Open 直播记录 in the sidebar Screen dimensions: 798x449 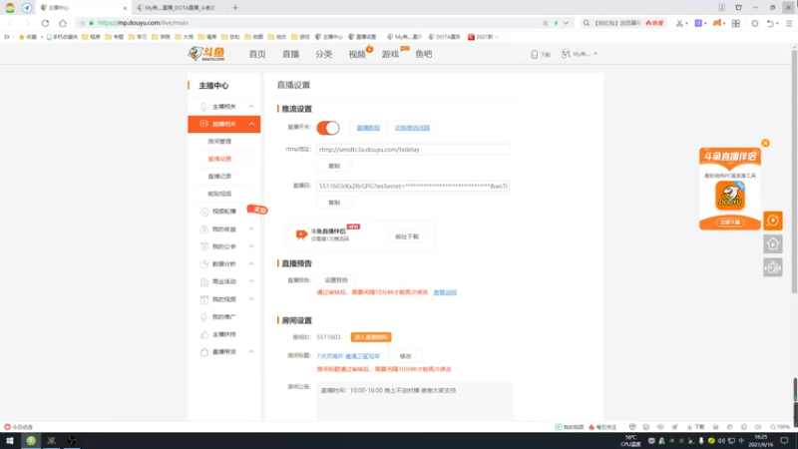click(219, 177)
